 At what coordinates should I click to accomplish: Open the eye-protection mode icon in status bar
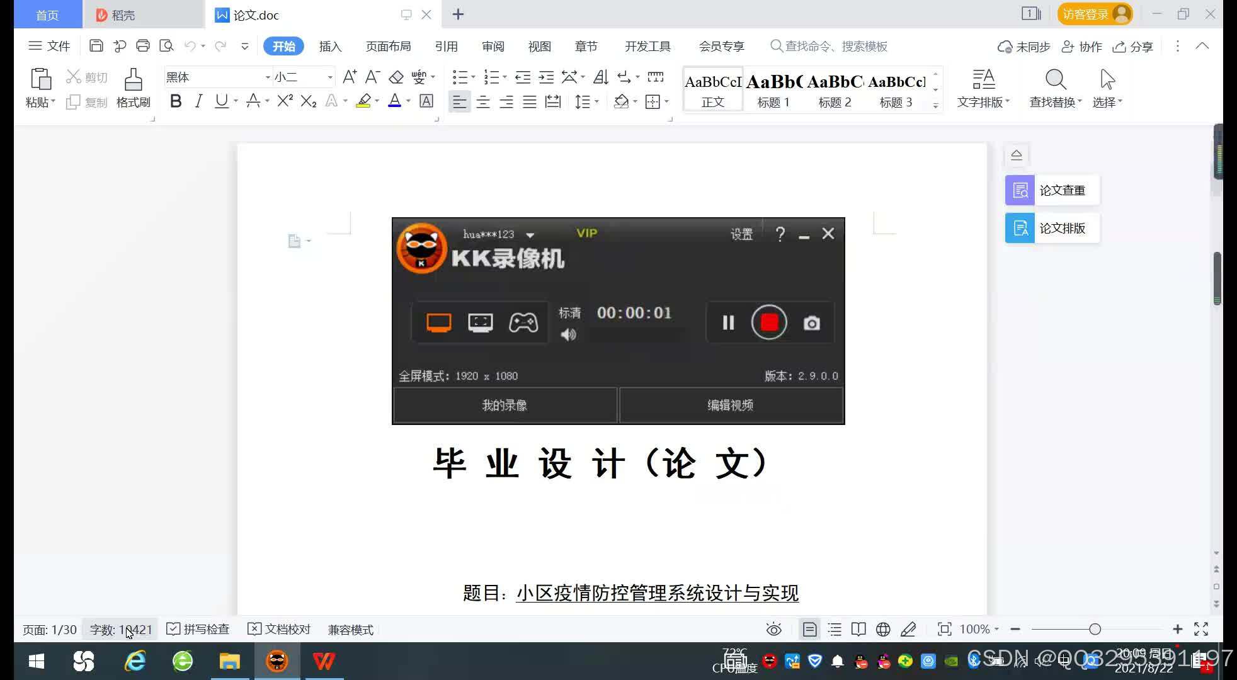(x=774, y=629)
